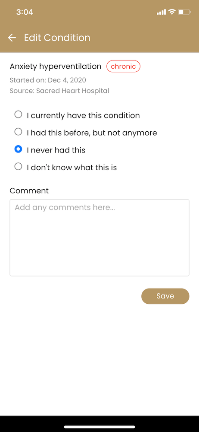The height and width of the screenshot is (432, 199).
Task: Select the 'I never had this' option
Action: [x=18, y=149]
